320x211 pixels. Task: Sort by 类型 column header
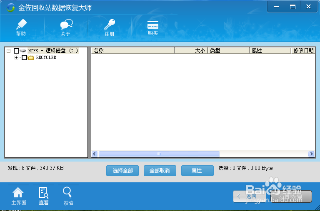pyautogui.click(x=228, y=50)
